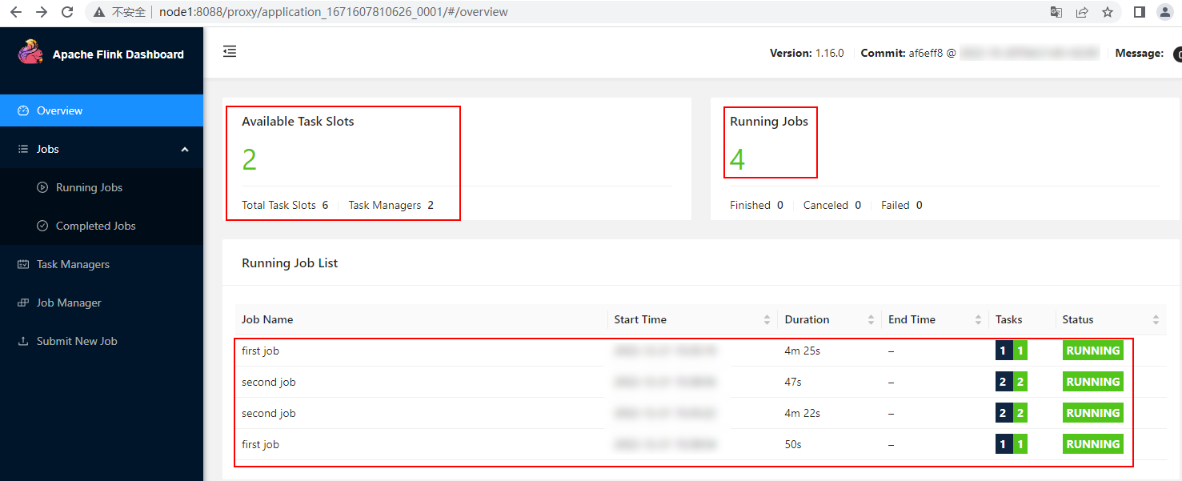Click the RUNNING status badge for the 47s job

pyautogui.click(x=1092, y=382)
